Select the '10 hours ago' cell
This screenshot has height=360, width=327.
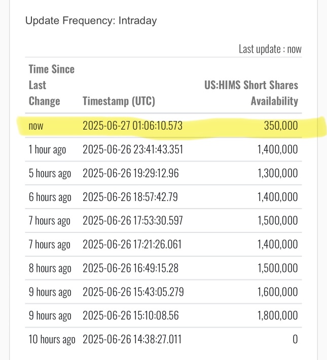coord(52,340)
